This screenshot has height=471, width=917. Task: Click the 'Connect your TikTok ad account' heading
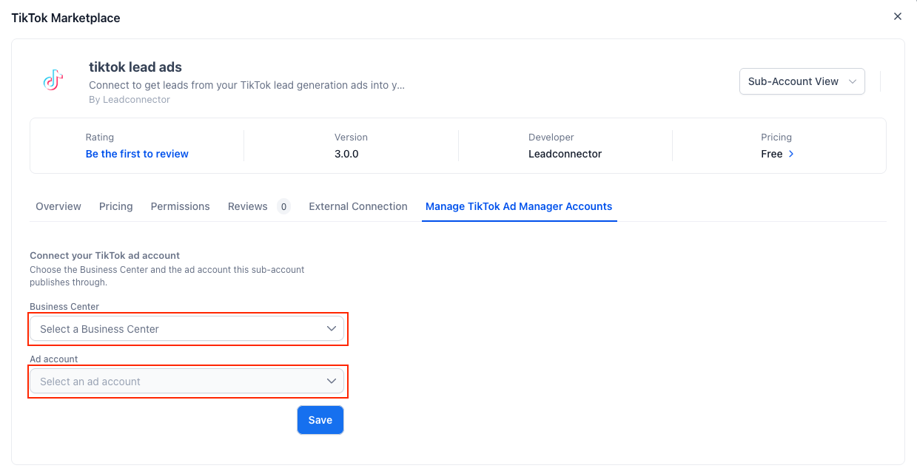pyautogui.click(x=105, y=256)
